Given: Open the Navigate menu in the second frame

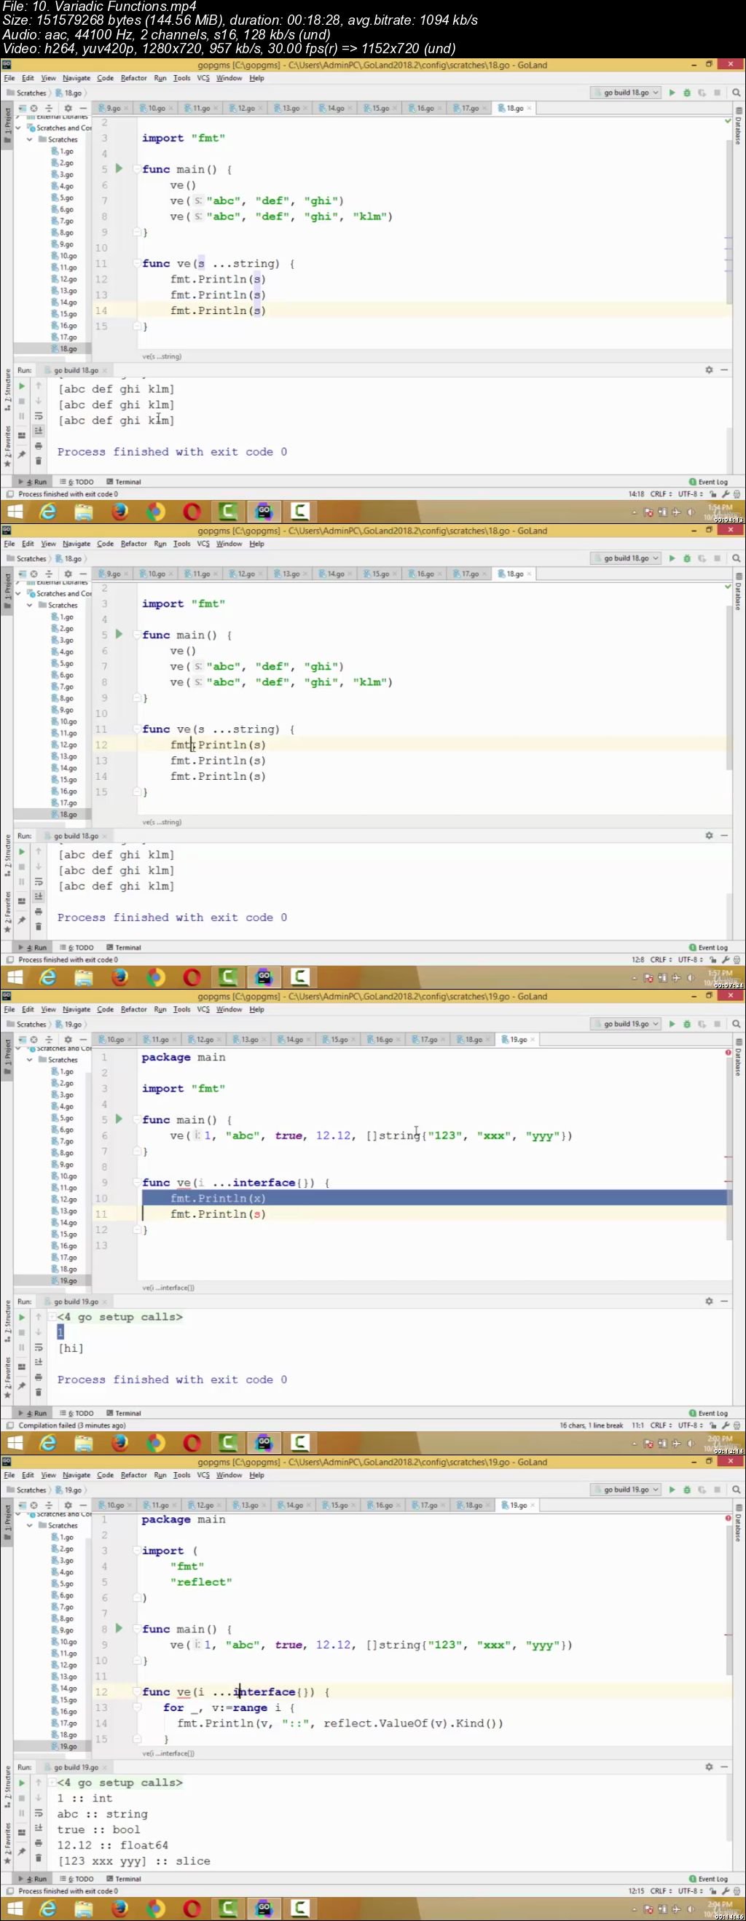Looking at the screenshot, I should click(76, 544).
